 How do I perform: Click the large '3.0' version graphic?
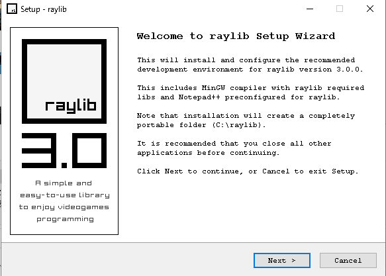[x=64, y=150]
